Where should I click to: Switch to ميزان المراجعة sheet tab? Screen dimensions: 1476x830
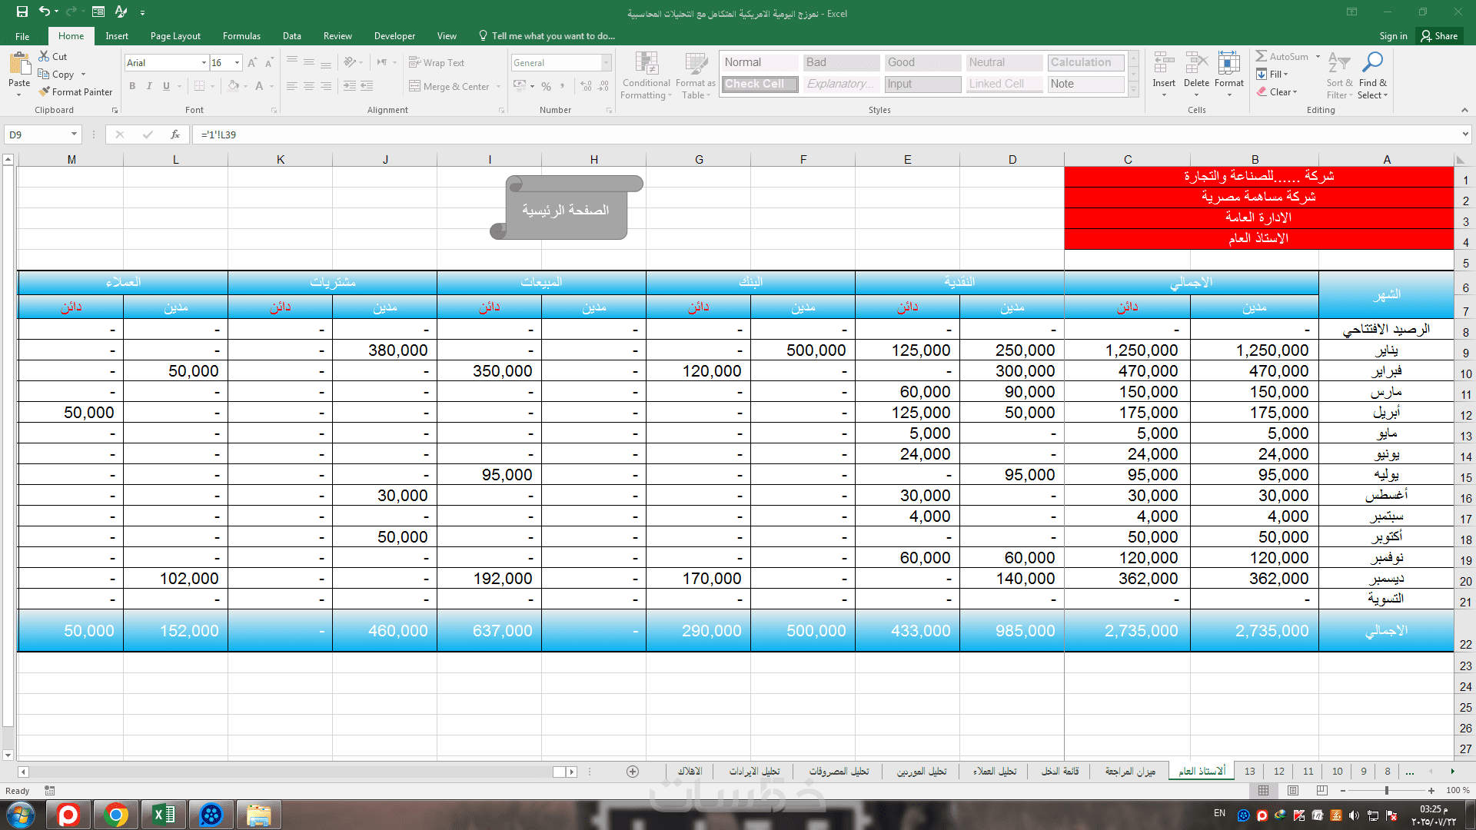coord(1129,772)
